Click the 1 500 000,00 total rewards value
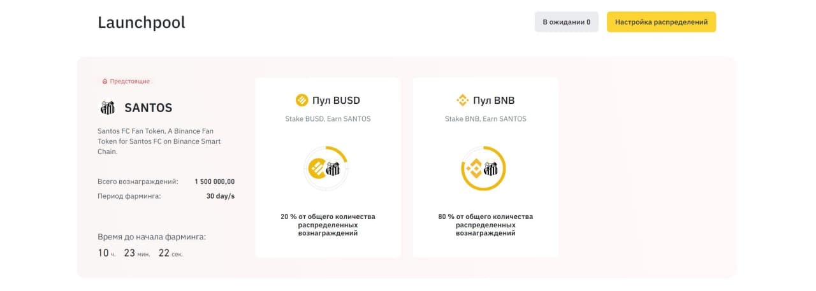 click(x=214, y=181)
